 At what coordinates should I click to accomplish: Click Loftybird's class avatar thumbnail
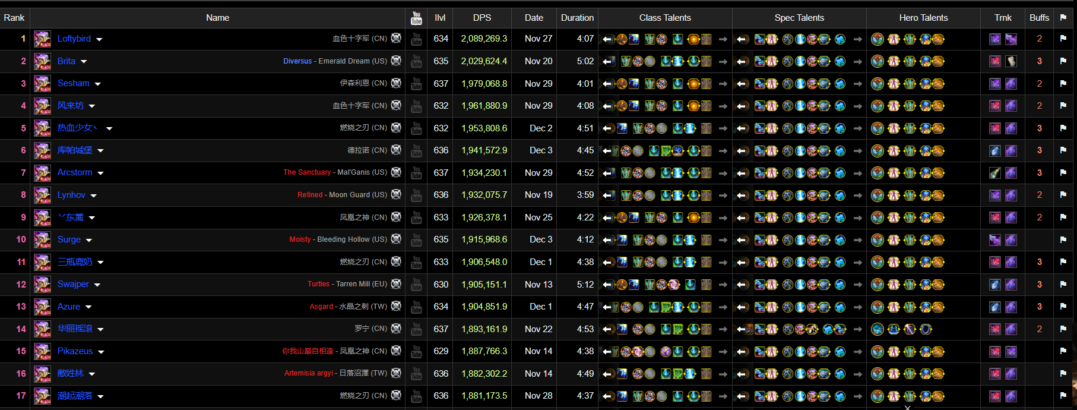(42, 39)
